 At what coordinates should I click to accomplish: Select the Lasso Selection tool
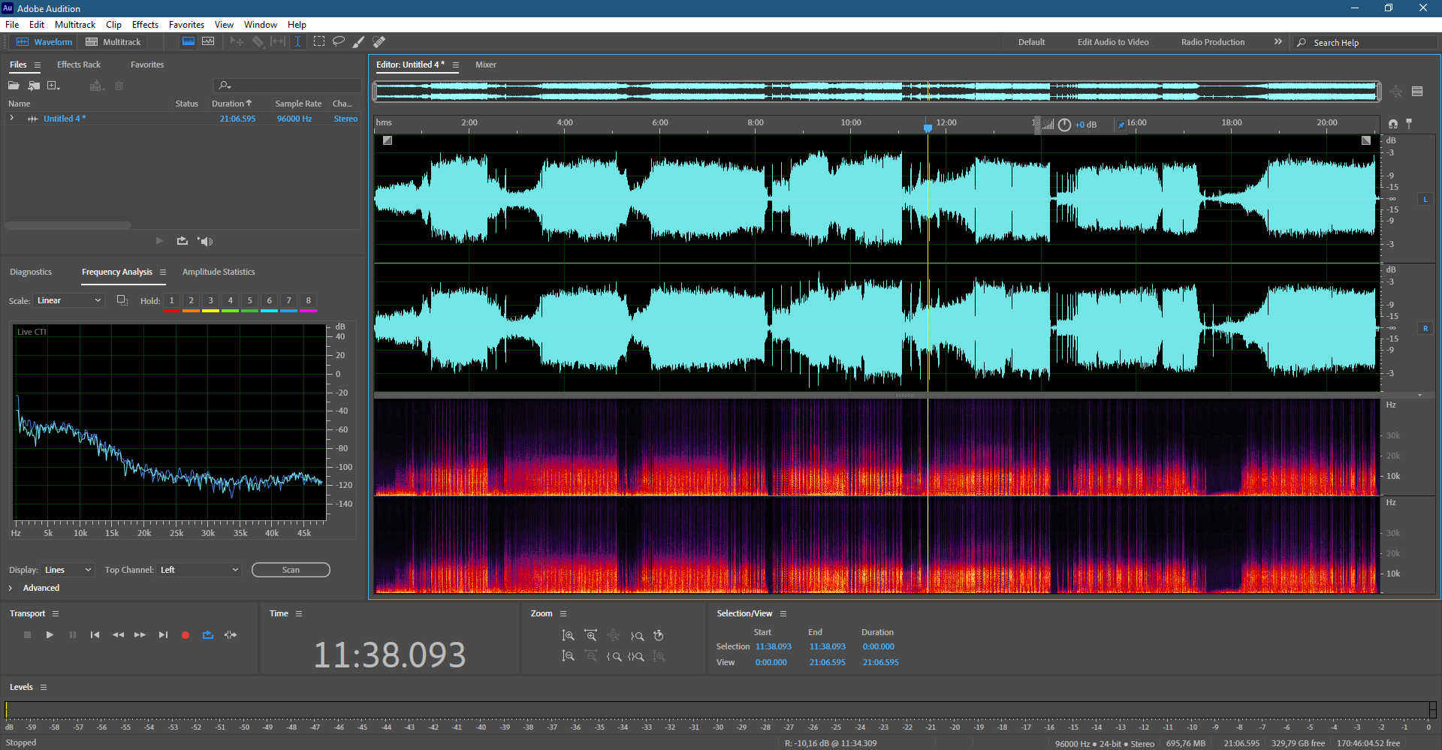pos(339,41)
